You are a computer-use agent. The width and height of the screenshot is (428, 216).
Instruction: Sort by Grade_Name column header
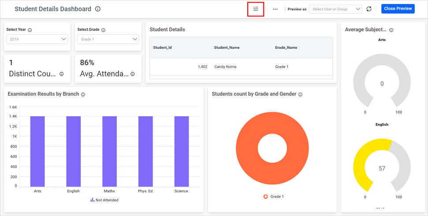tap(286, 47)
